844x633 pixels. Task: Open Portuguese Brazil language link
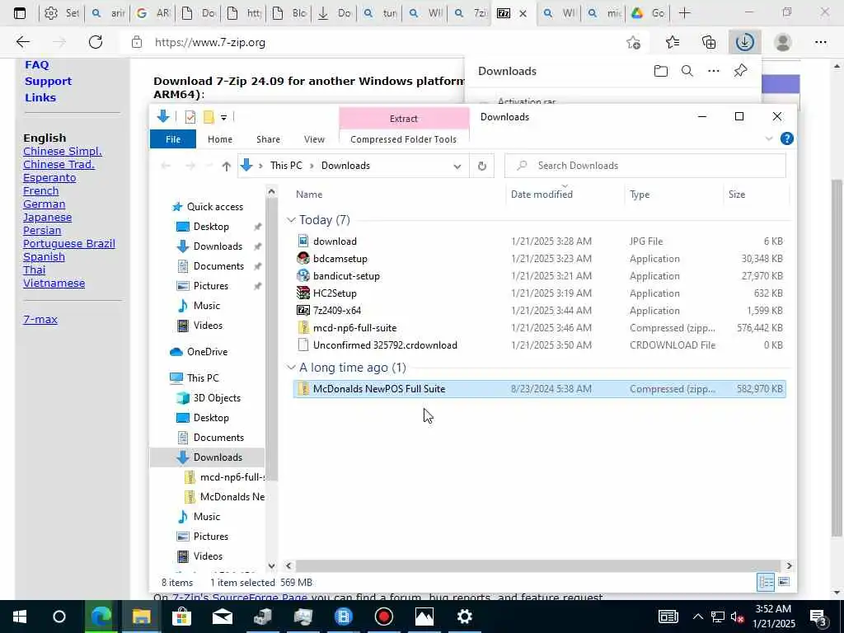pyautogui.click(x=69, y=243)
